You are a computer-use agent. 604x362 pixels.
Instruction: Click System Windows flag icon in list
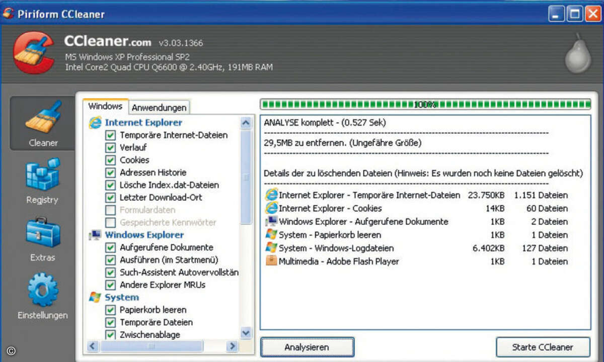coord(95,297)
